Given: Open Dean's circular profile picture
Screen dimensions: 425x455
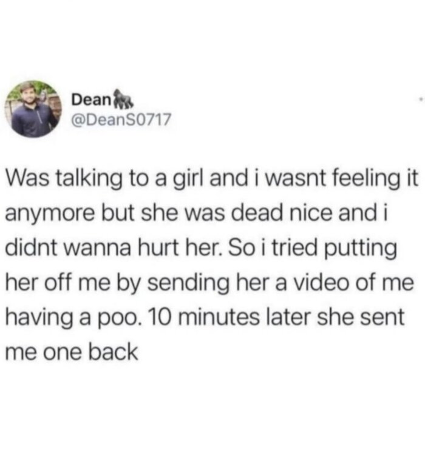Looking at the screenshot, I should coord(33,109).
